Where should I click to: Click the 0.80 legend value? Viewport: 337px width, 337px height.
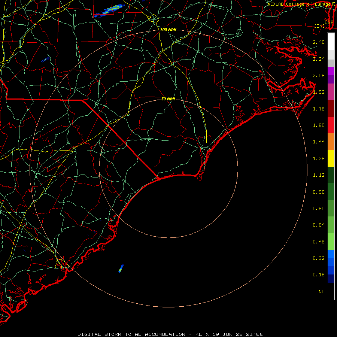click(x=319, y=209)
